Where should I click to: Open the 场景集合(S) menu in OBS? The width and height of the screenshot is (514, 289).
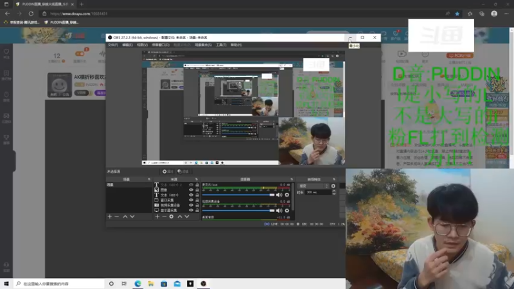tap(203, 45)
